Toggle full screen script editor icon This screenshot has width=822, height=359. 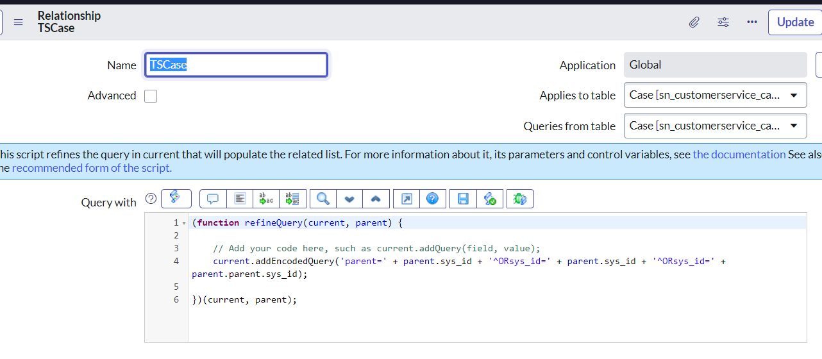(x=407, y=199)
